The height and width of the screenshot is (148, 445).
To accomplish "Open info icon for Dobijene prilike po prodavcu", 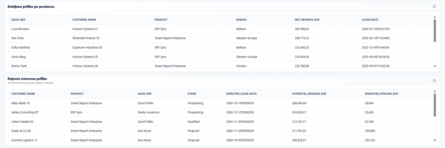I will point(434,6).
